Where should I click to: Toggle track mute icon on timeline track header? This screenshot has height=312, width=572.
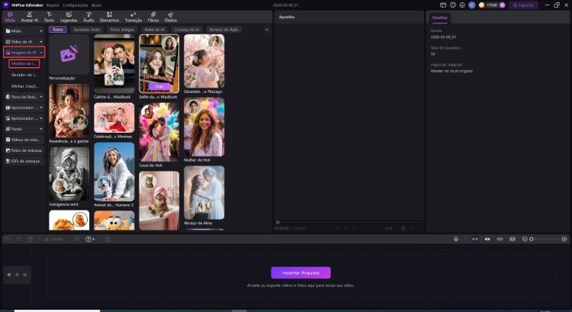pos(24,275)
